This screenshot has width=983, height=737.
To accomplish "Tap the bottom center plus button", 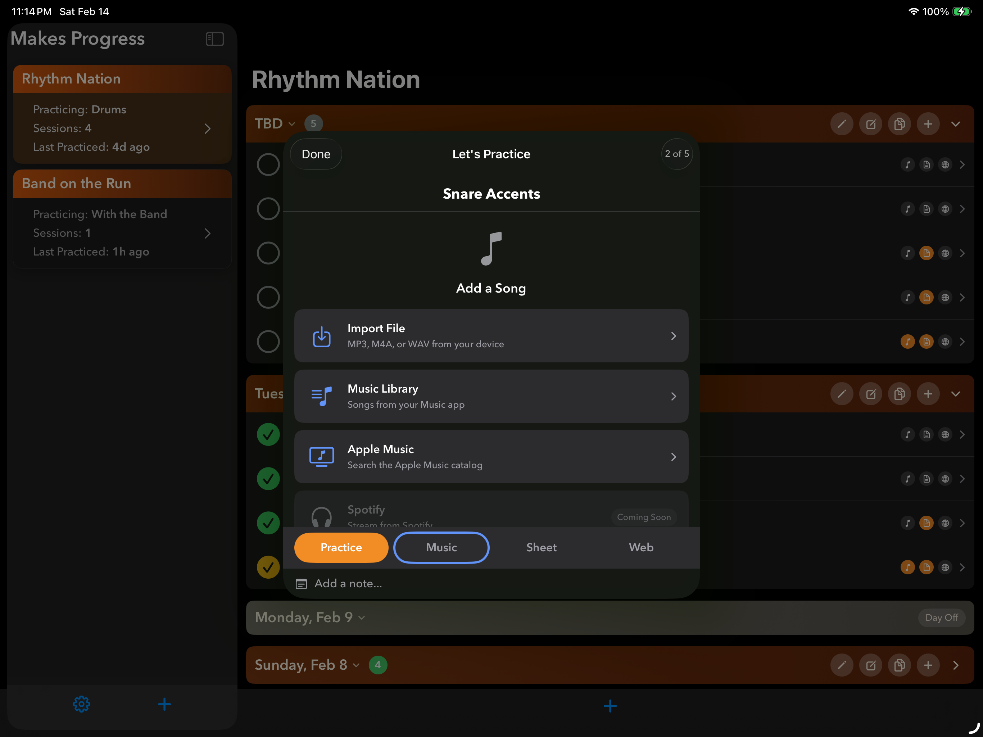I will [x=610, y=706].
